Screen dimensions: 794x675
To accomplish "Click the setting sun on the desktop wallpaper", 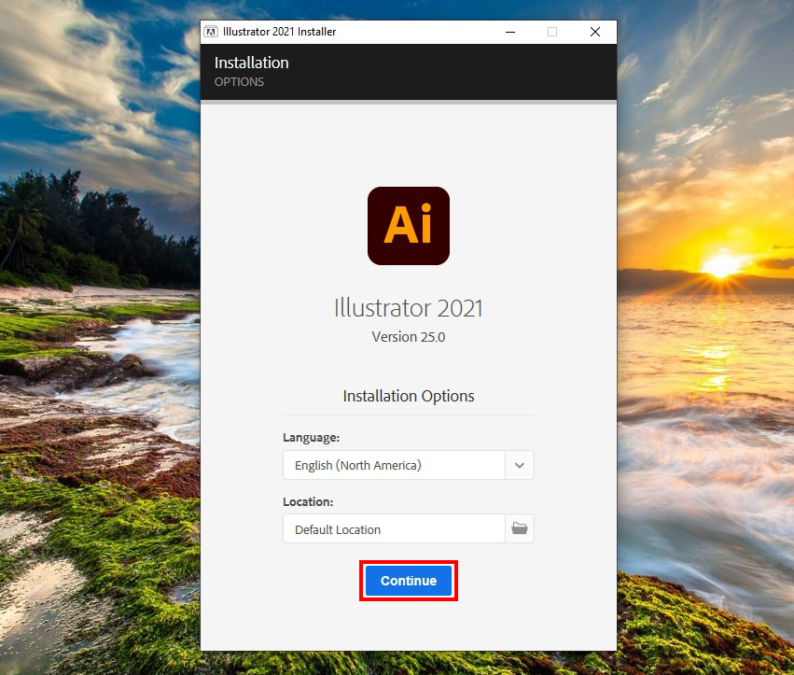I will coord(720,268).
